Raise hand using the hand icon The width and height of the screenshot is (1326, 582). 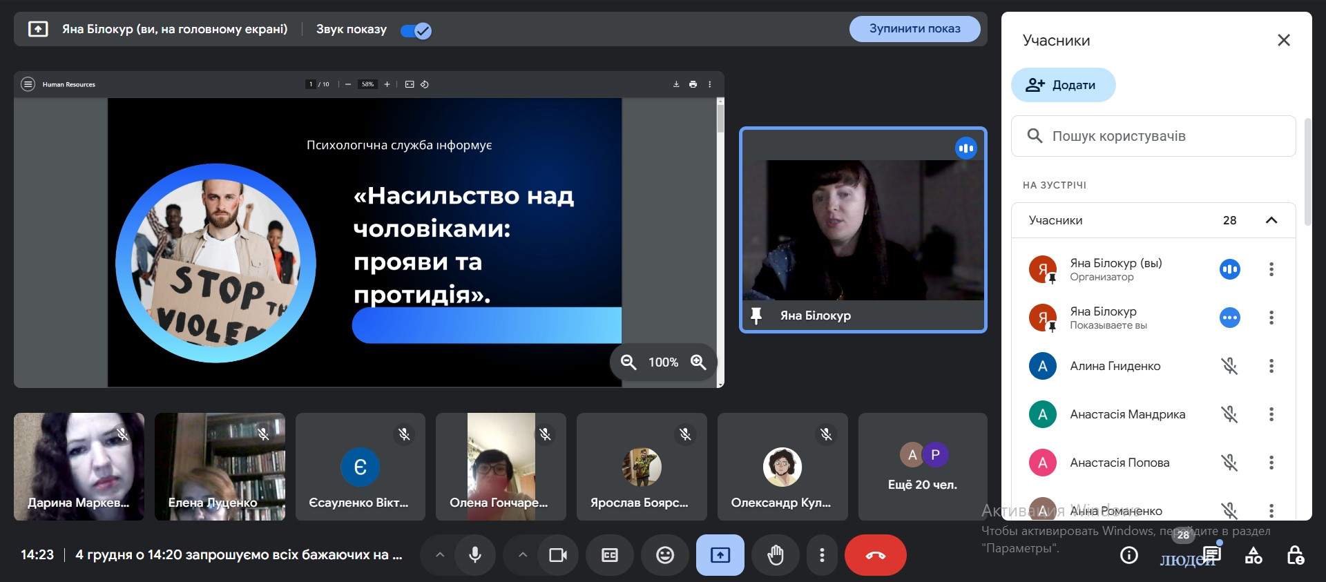(x=776, y=555)
